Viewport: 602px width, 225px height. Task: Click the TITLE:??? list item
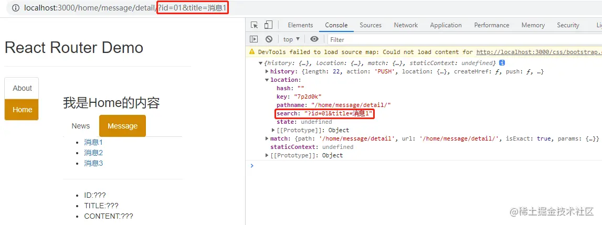[x=101, y=206]
